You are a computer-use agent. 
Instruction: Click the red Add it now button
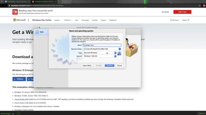pos(182,12)
